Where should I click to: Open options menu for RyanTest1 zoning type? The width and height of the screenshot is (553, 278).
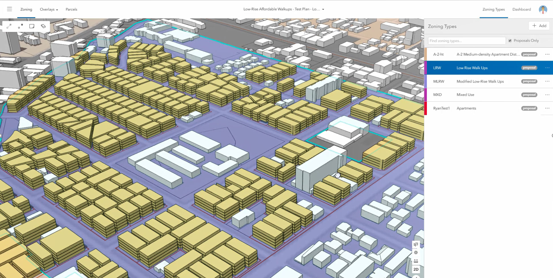(x=547, y=108)
